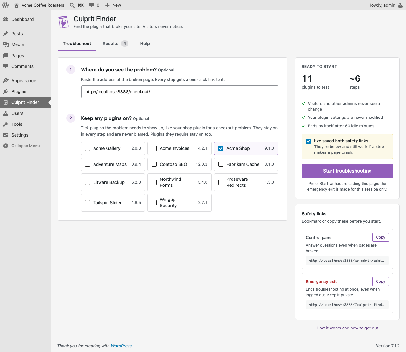This screenshot has height=352, width=406.
Task: Click the Users icon in sidebar
Action: pos(6,113)
